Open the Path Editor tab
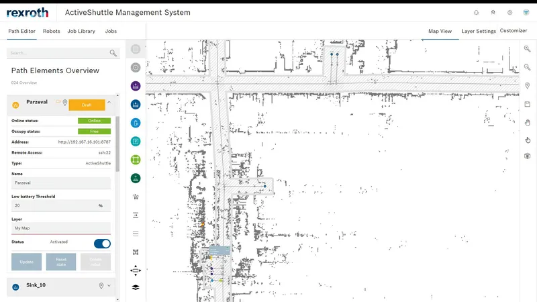The height and width of the screenshot is (302, 537). pos(21,31)
